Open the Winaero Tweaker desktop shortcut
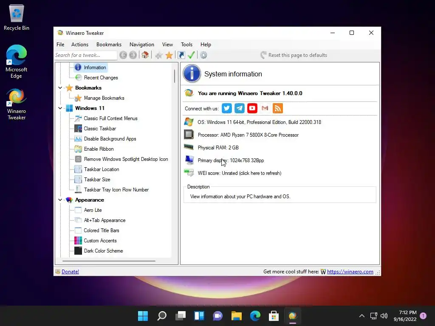435x326 pixels. tap(17, 104)
